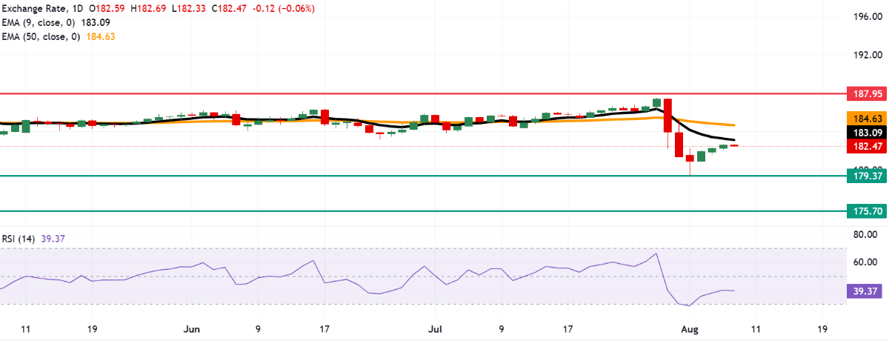The image size is (889, 341).
Task: Click the 60.00 RSI scale value
Action: point(866,262)
